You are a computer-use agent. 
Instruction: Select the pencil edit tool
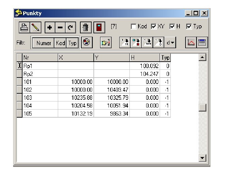coord(36,28)
